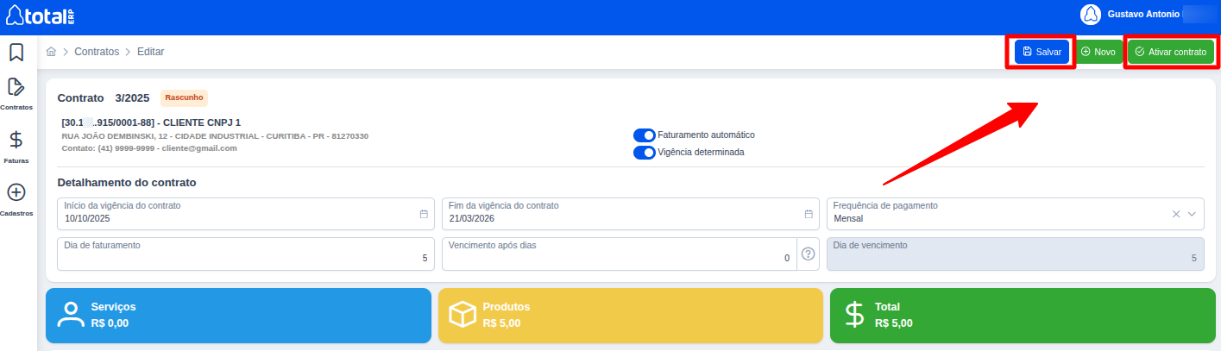
Task: Click the user avatar icon
Action: [x=1091, y=14]
